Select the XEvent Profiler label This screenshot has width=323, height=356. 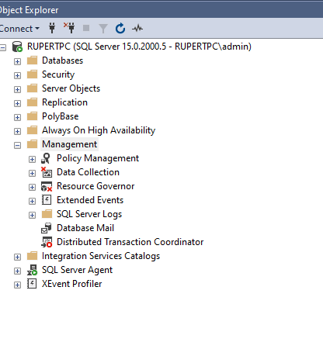(72, 284)
